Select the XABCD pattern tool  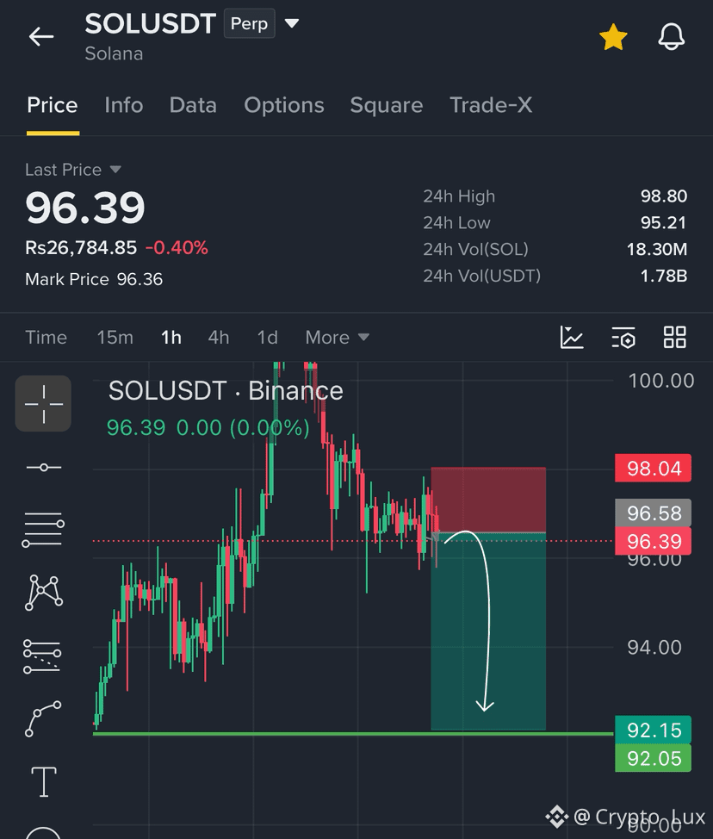(43, 593)
